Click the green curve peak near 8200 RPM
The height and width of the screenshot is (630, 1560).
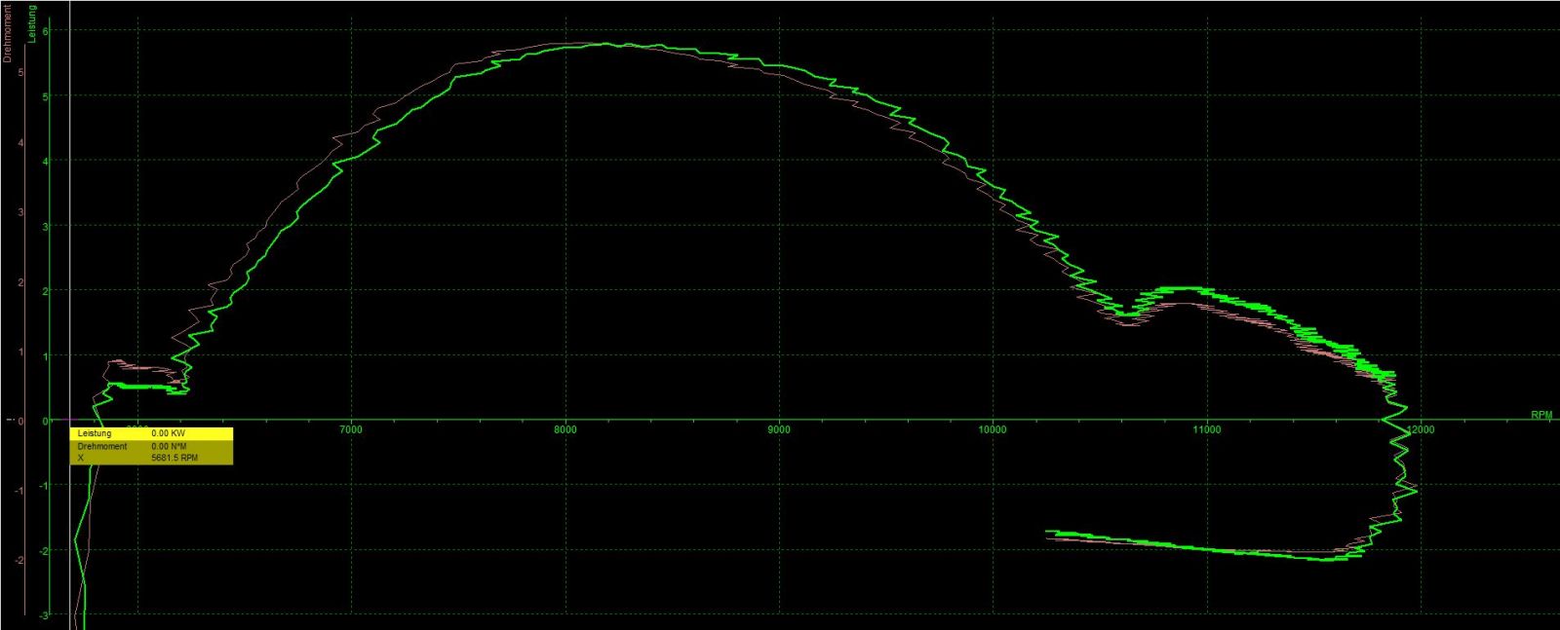[x=604, y=44]
